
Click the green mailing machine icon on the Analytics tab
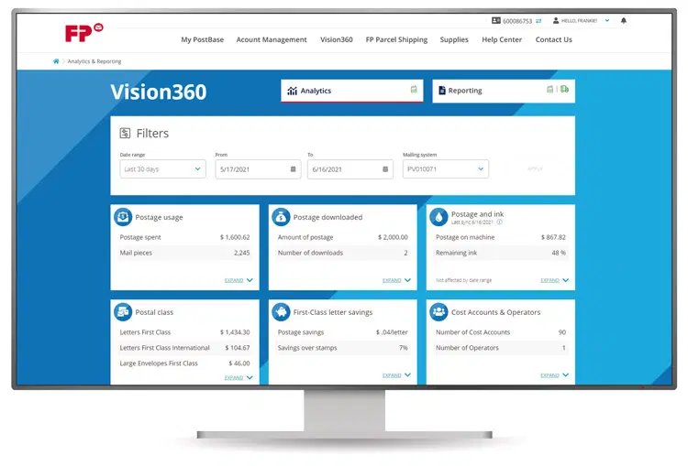click(x=414, y=90)
